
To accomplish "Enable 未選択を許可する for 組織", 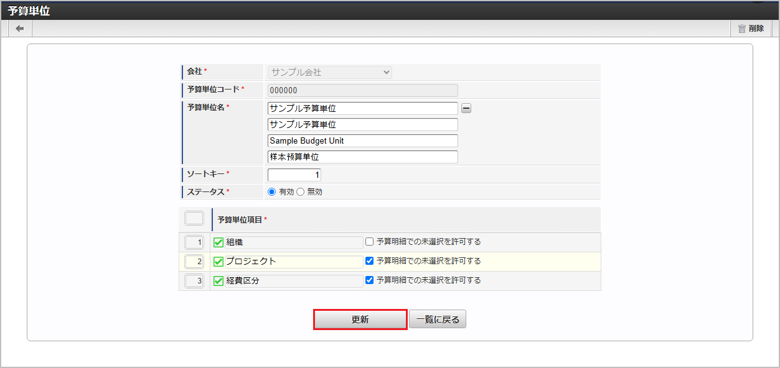I will tap(370, 242).
